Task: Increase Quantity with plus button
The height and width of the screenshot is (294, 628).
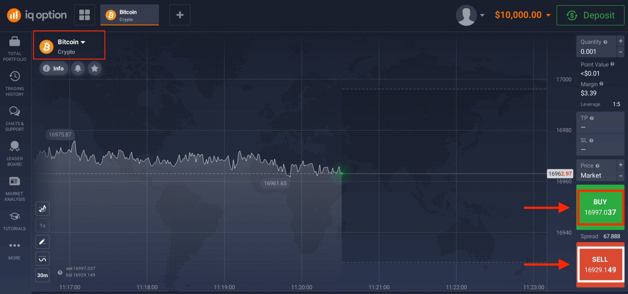Action: pyautogui.click(x=621, y=41)
